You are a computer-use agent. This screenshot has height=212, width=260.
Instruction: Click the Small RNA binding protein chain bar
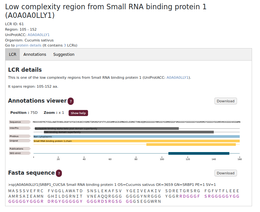(x=137, y=141)
